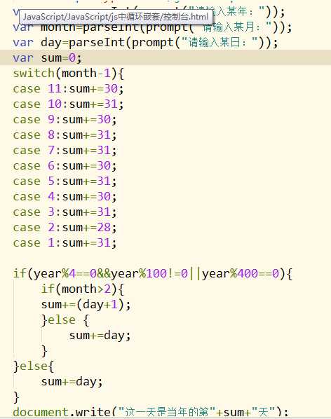The image size is (331, 419).
Task: Click the 'var day=parseInt(prompt(' line
Action: pos(145,43)
